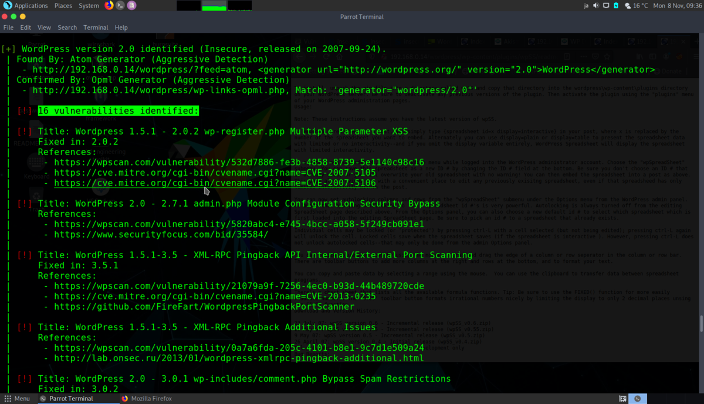Open the System menu
Screen dimensions: 704x404
89,5
